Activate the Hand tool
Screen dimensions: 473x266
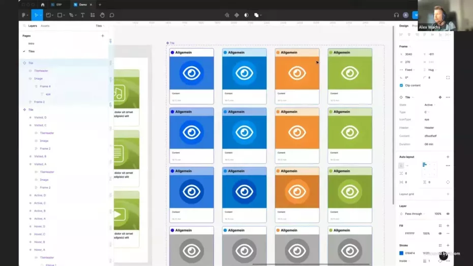pos(102,15)
